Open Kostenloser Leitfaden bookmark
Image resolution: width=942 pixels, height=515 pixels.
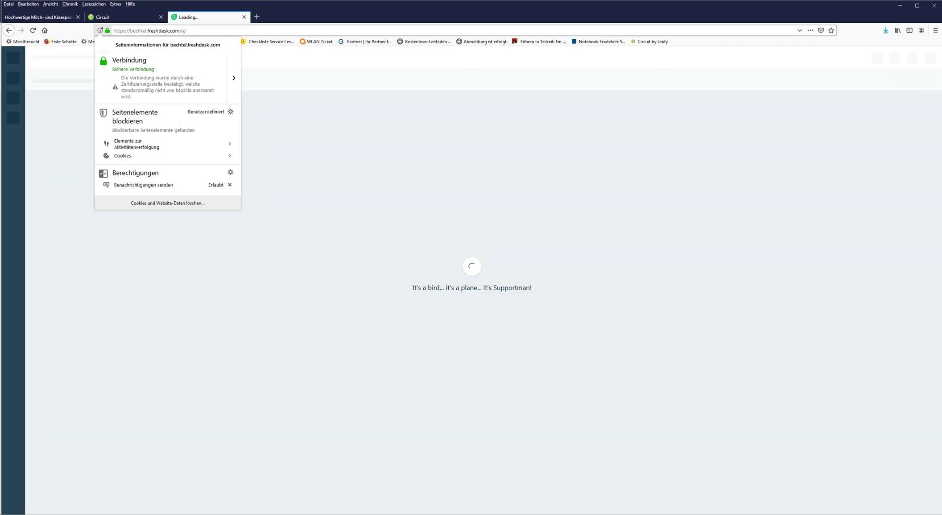[x=424, y=42]
